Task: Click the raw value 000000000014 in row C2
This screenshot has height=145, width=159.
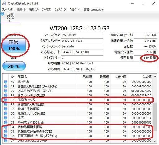Action: click(141, 118)
